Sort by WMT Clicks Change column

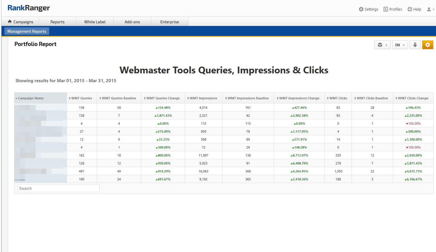click(x=413, y=98)
